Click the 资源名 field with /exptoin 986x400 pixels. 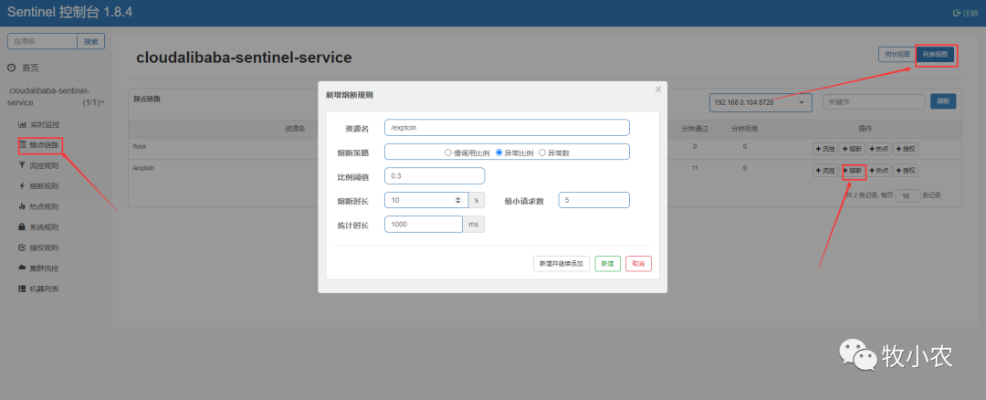507,128
